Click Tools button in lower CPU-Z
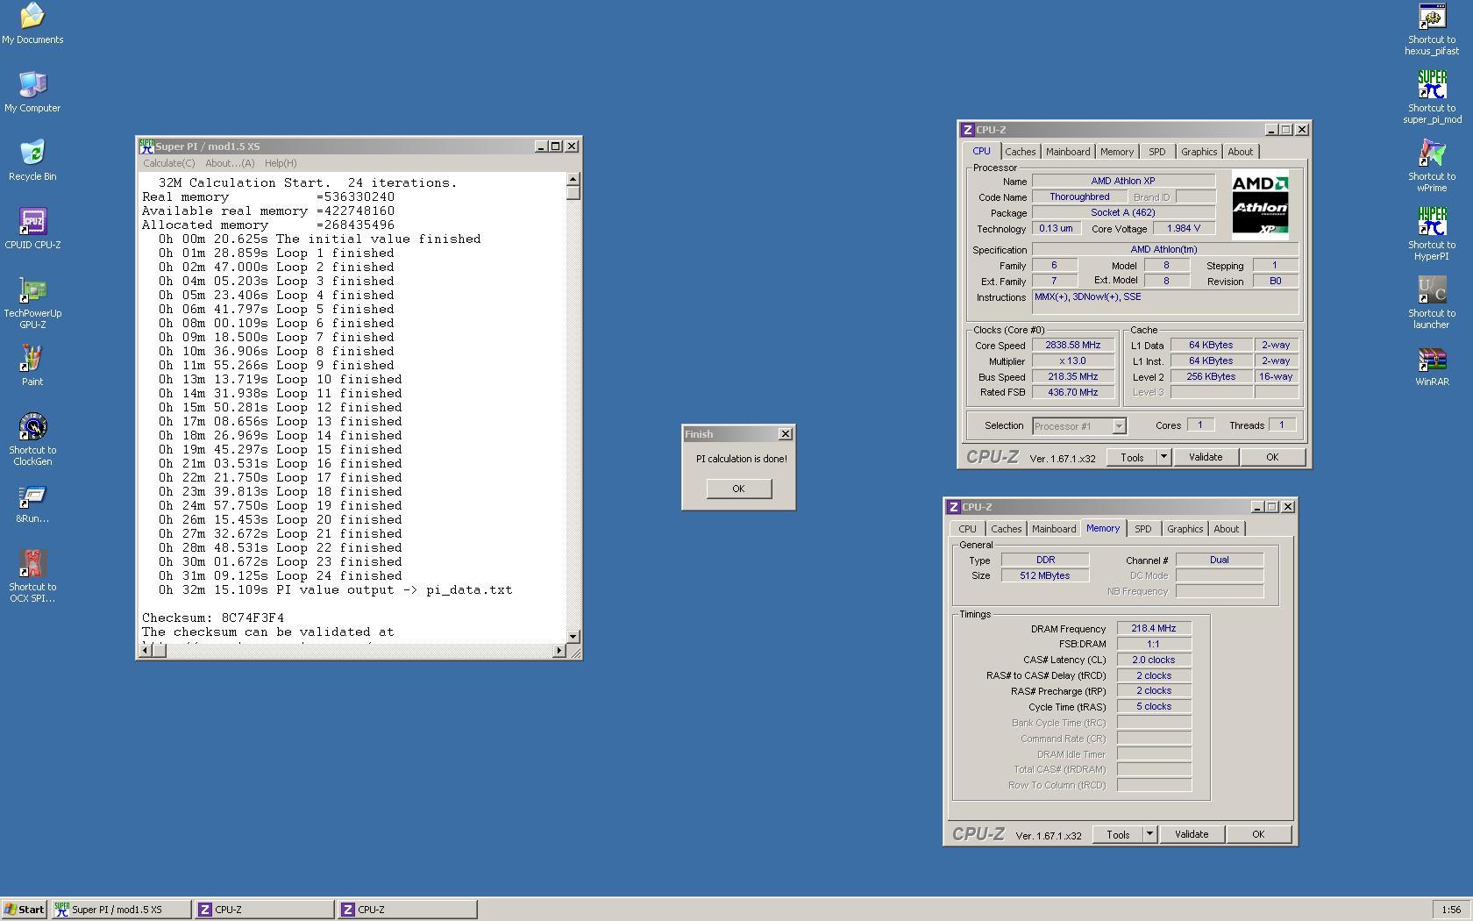 (x=1118, y=834)
